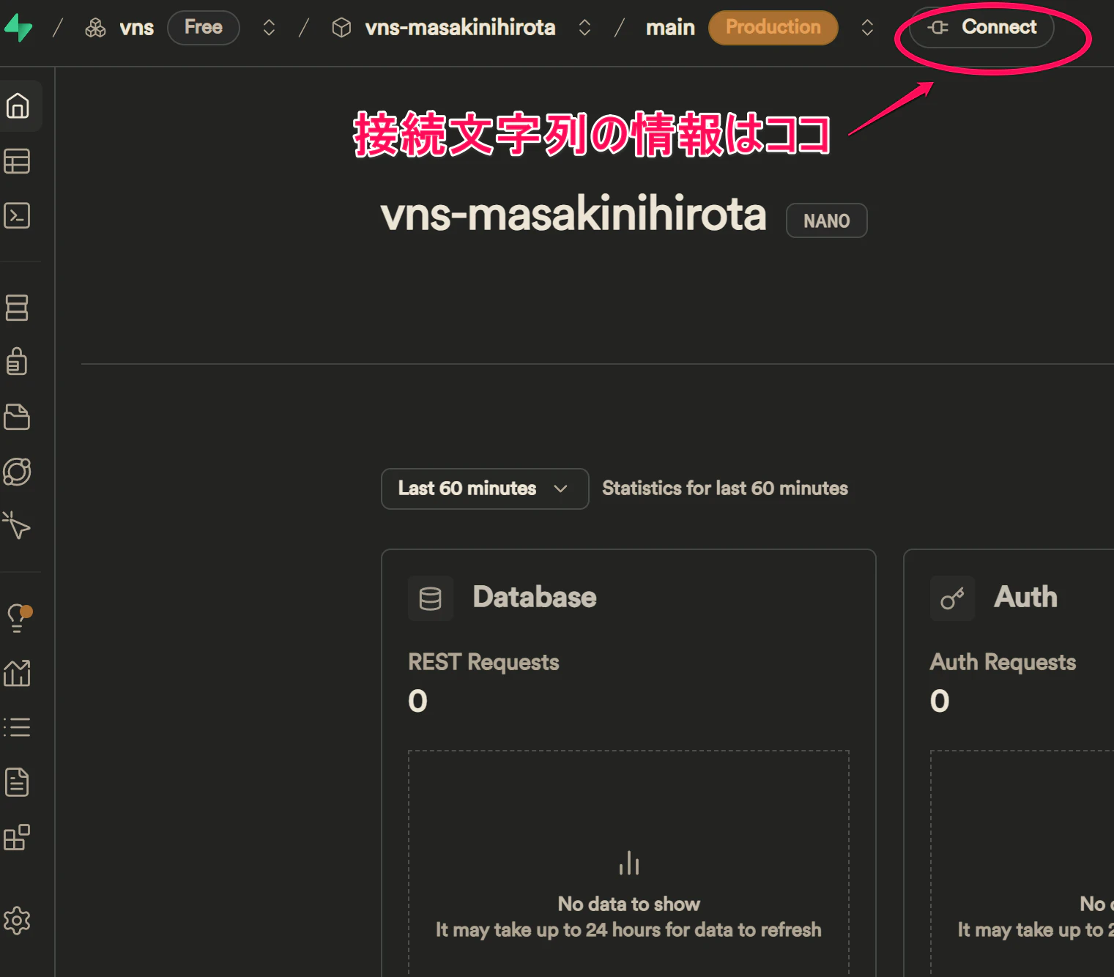Viewport: 1114px width, 977px height.
Task: Open the Advisors lightbulb icon
Action: pyautogui.click(x=18, y=618)
